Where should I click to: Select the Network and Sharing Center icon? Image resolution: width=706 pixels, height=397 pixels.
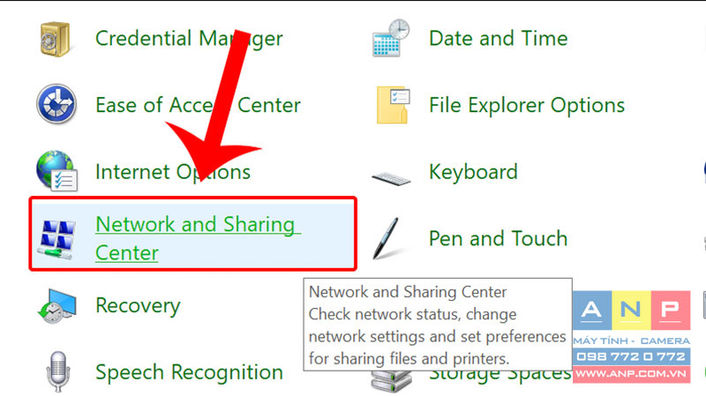coord(56,239)
